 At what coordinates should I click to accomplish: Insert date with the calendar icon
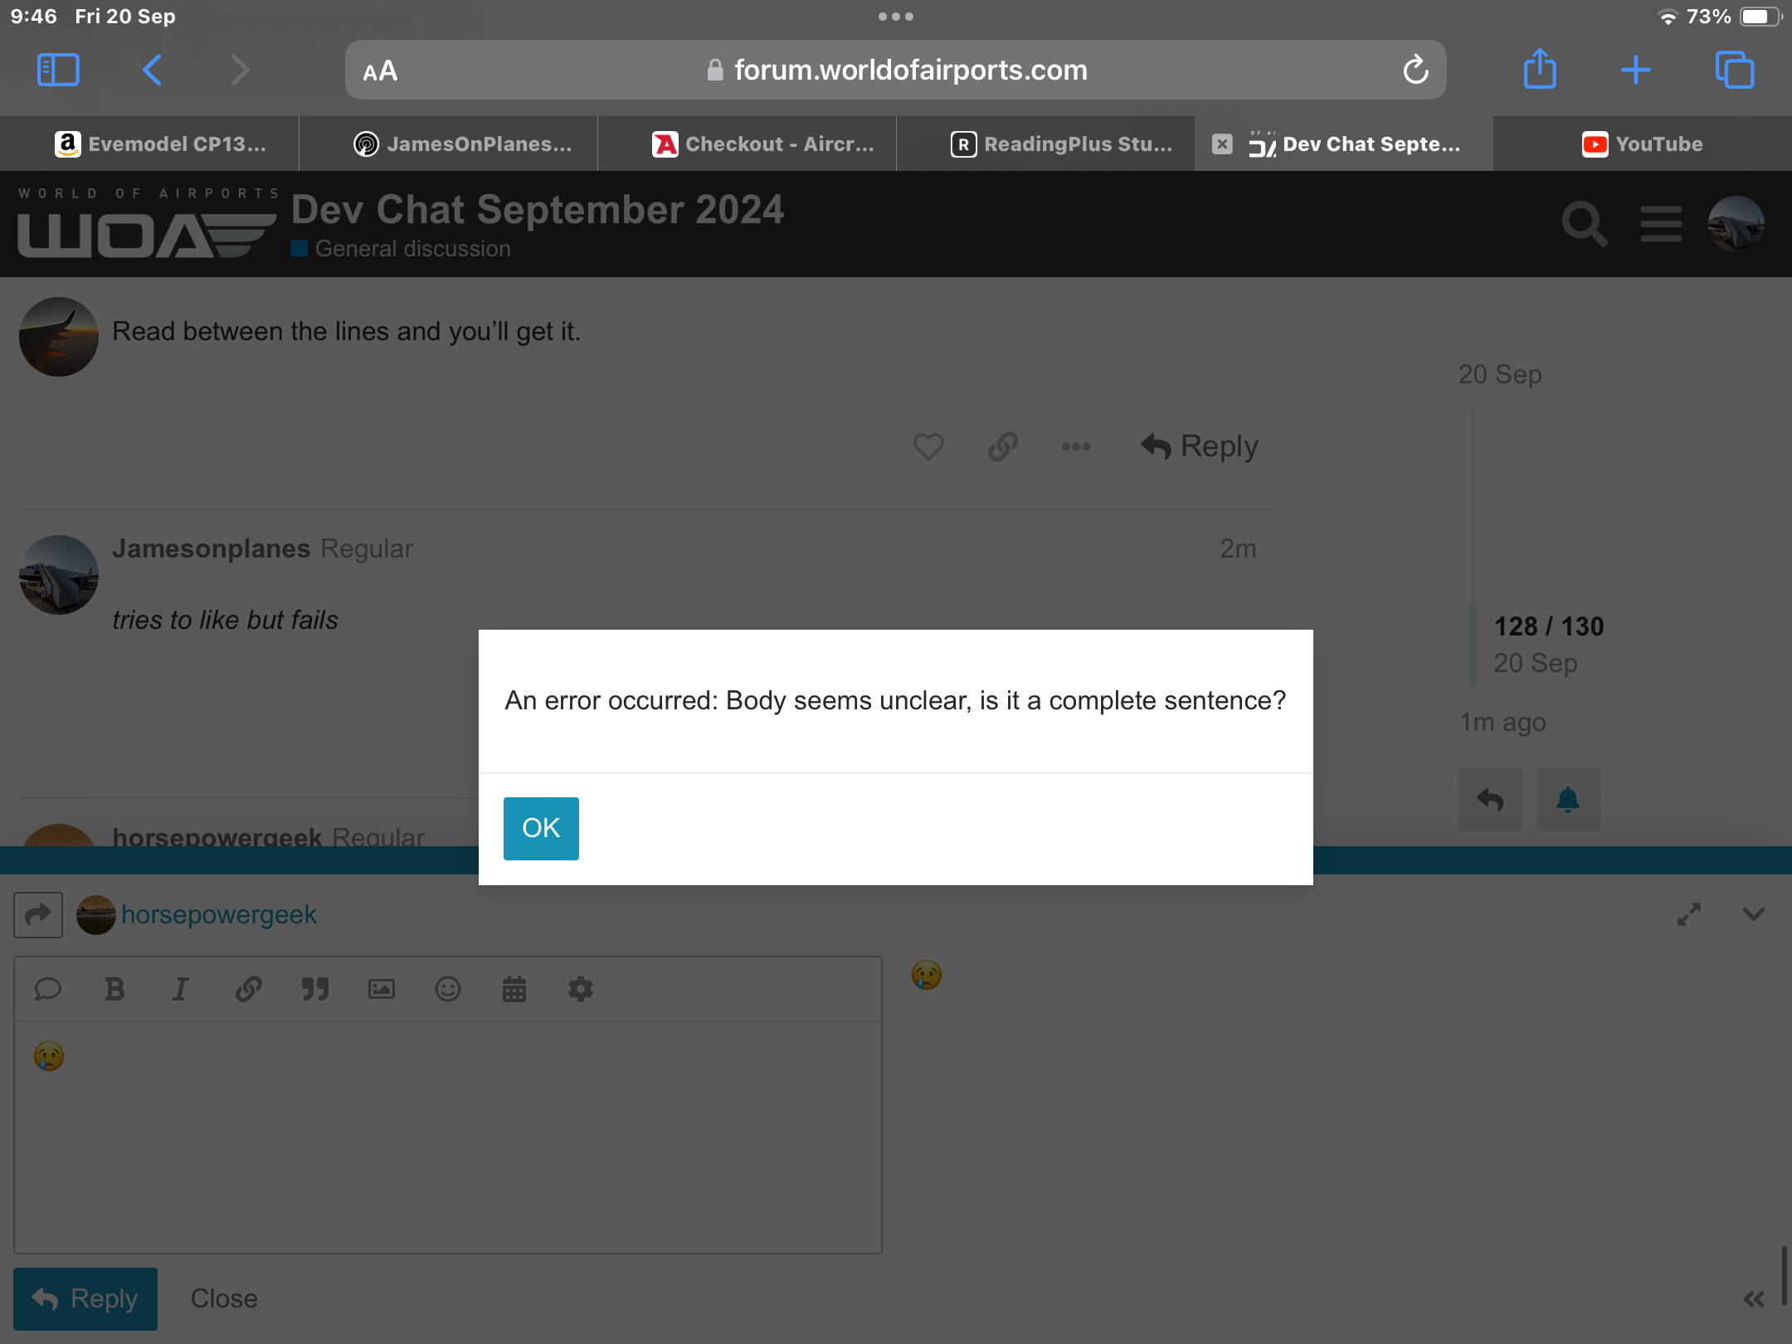514,989
